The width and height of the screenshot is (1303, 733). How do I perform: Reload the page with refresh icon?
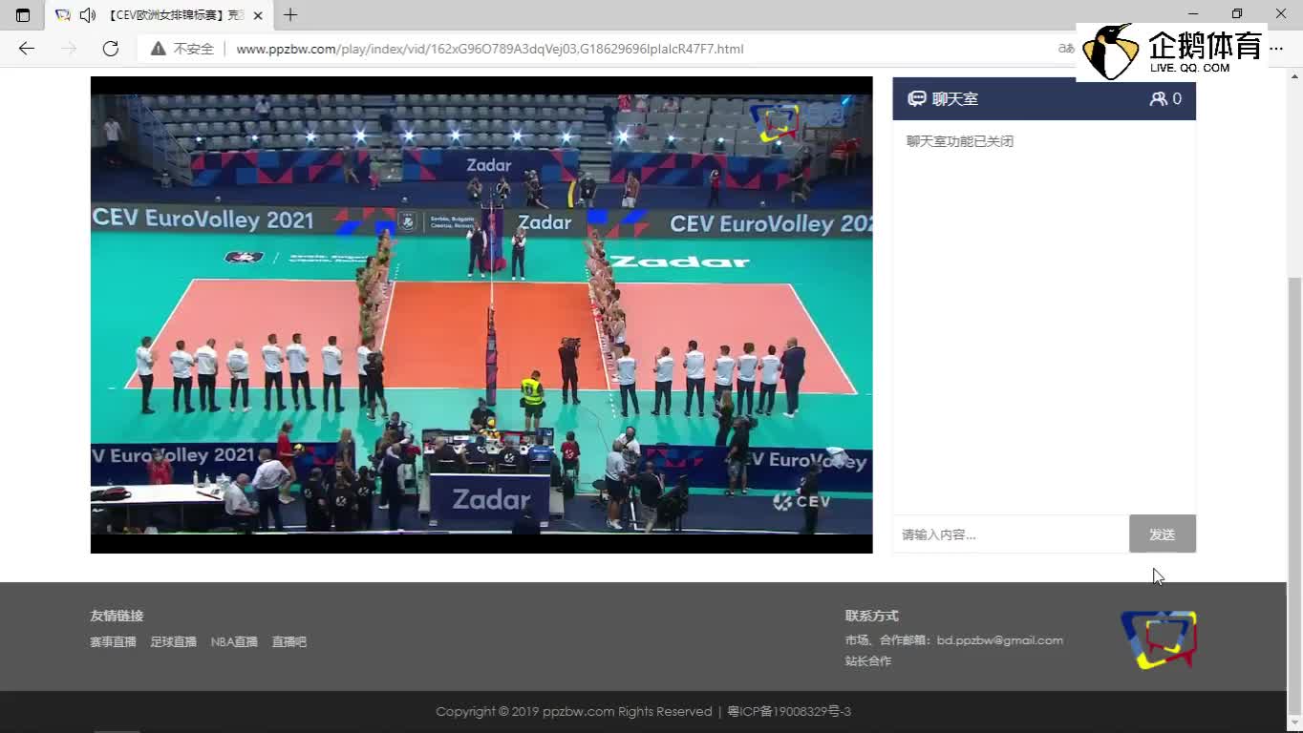(x=111, y=49)
